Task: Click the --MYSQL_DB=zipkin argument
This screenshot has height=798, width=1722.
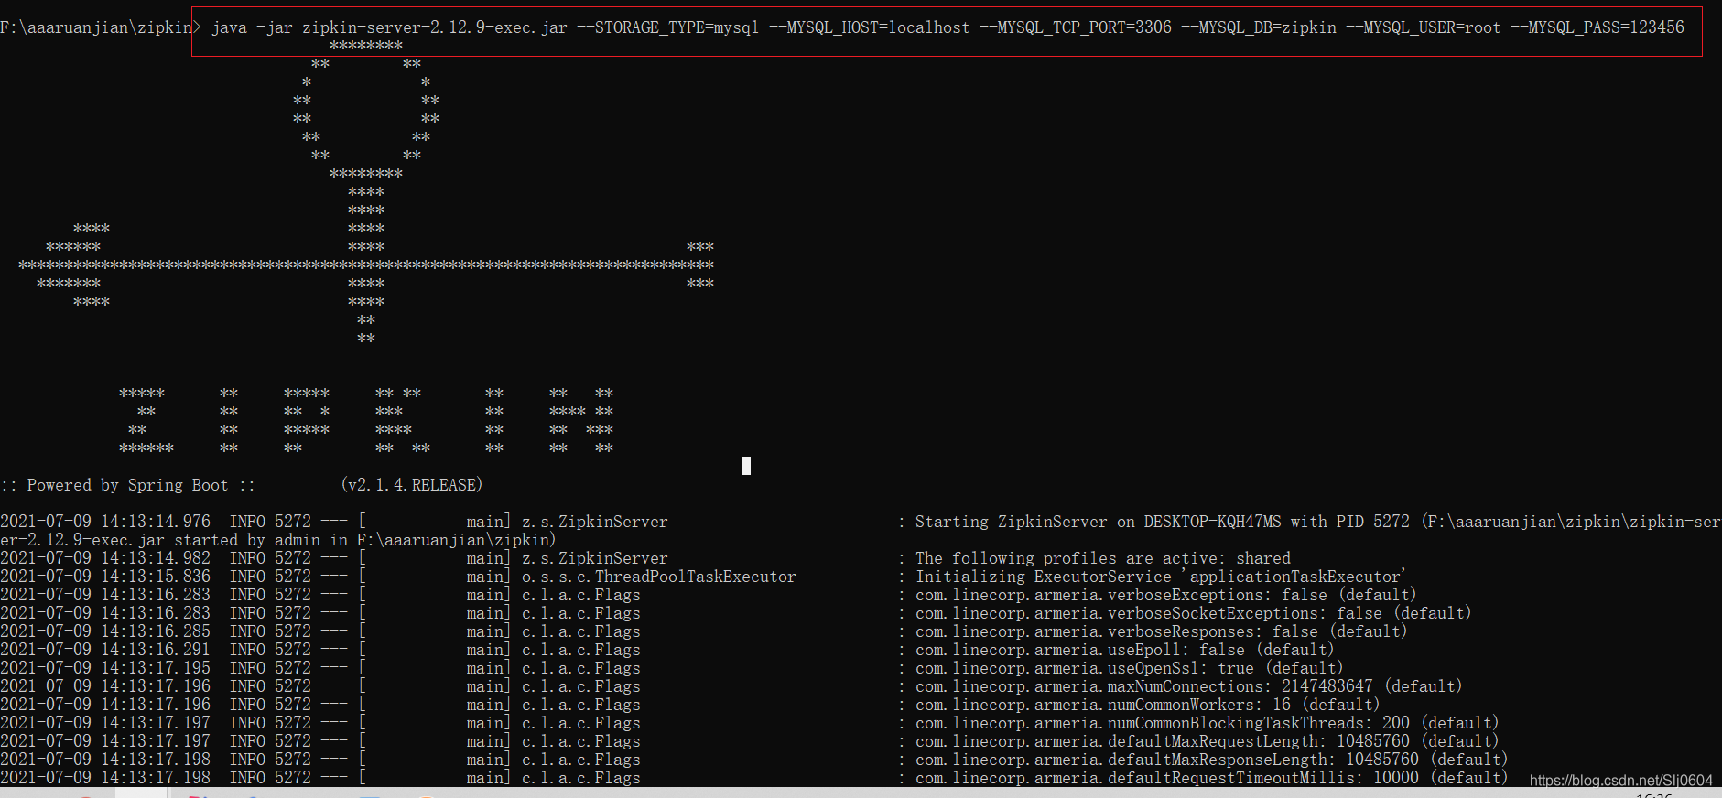Action: click(1258, 27)
